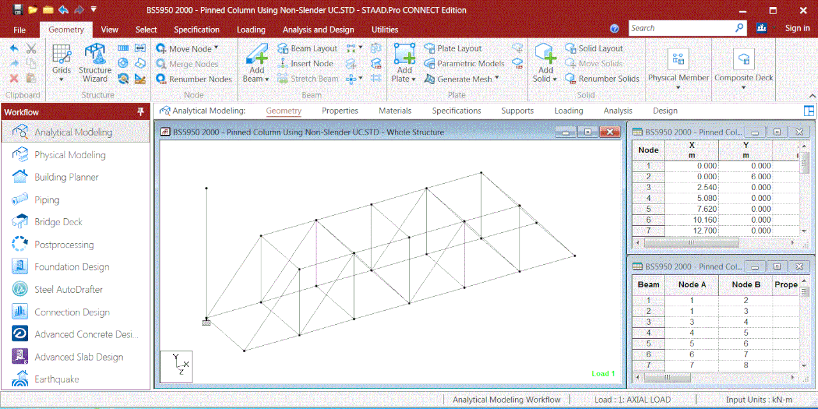The height and width of the screenshot is (409, 818).
Task: Toggle the window layout icon on page bar
Action: pos(809,110)
